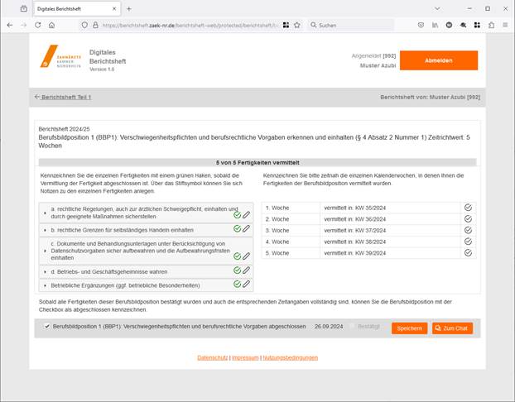Bookmark this page with star icon
This screenshot has height=402, width=515.
pos(297,25)
